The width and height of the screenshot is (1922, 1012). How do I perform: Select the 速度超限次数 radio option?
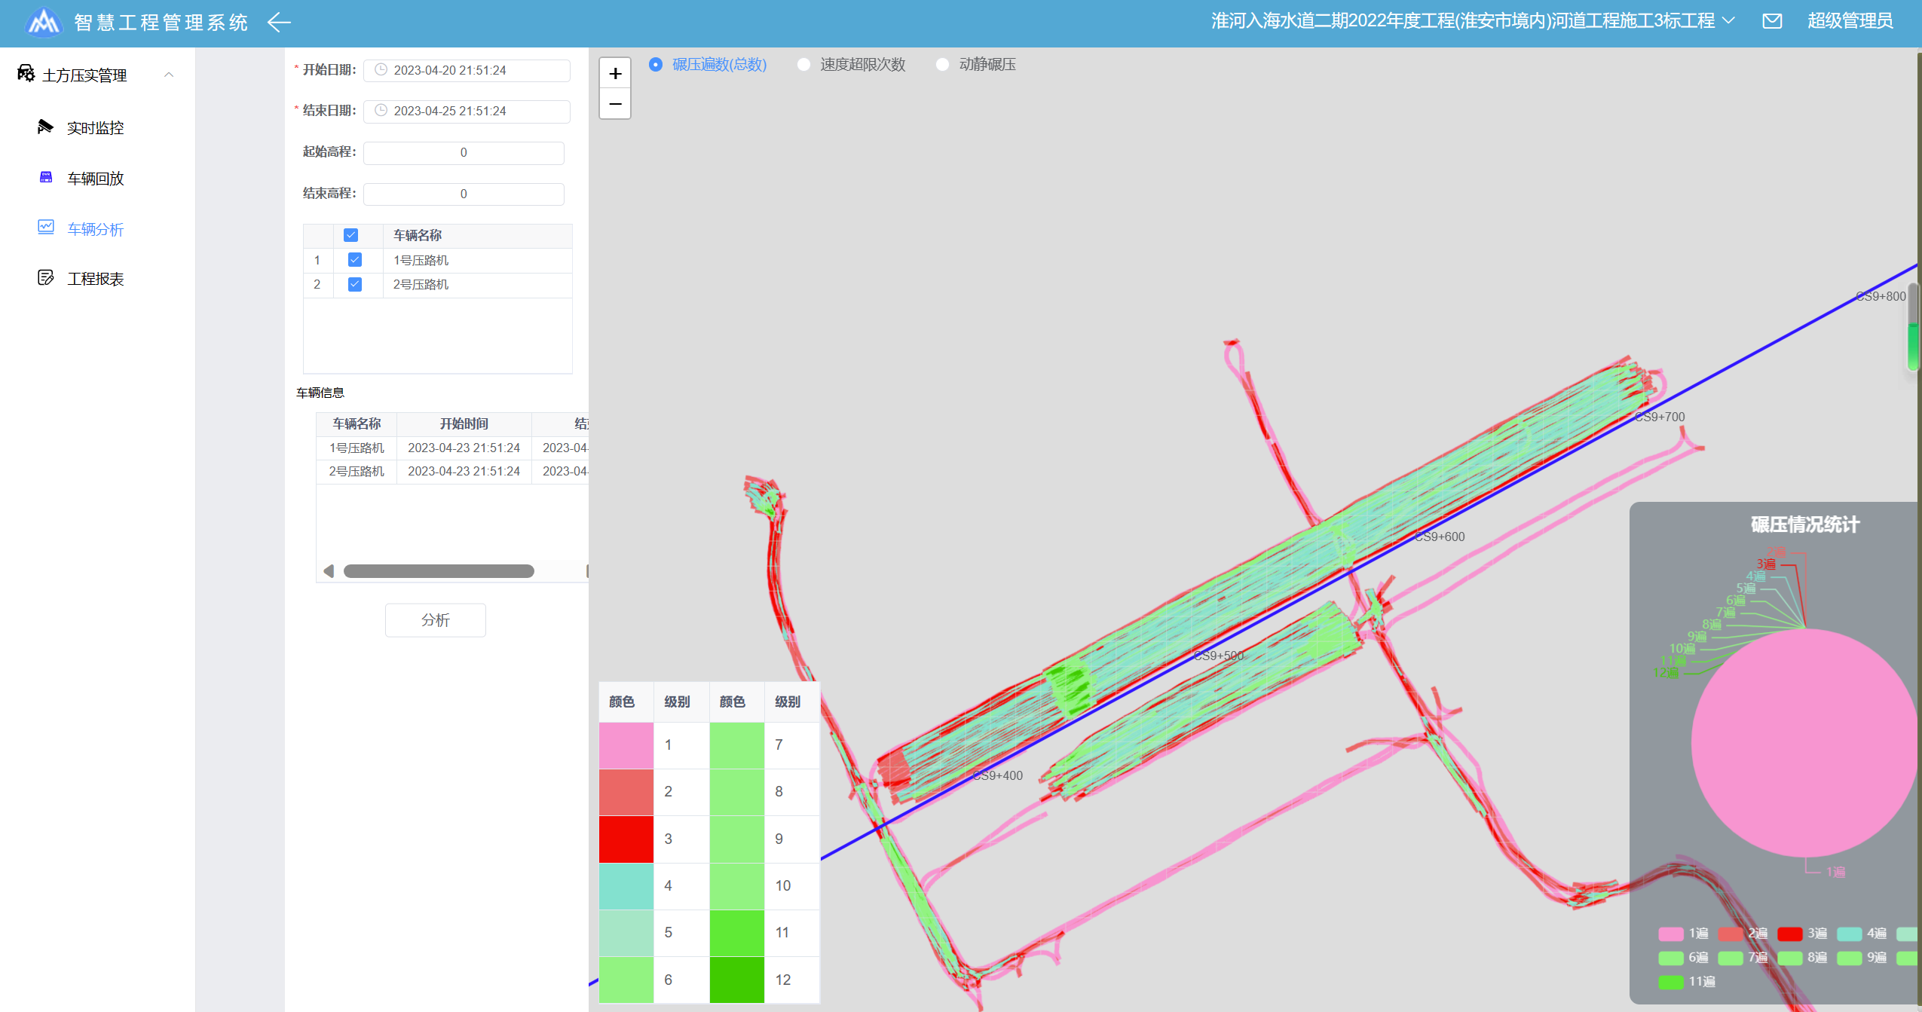pos(804,65)
